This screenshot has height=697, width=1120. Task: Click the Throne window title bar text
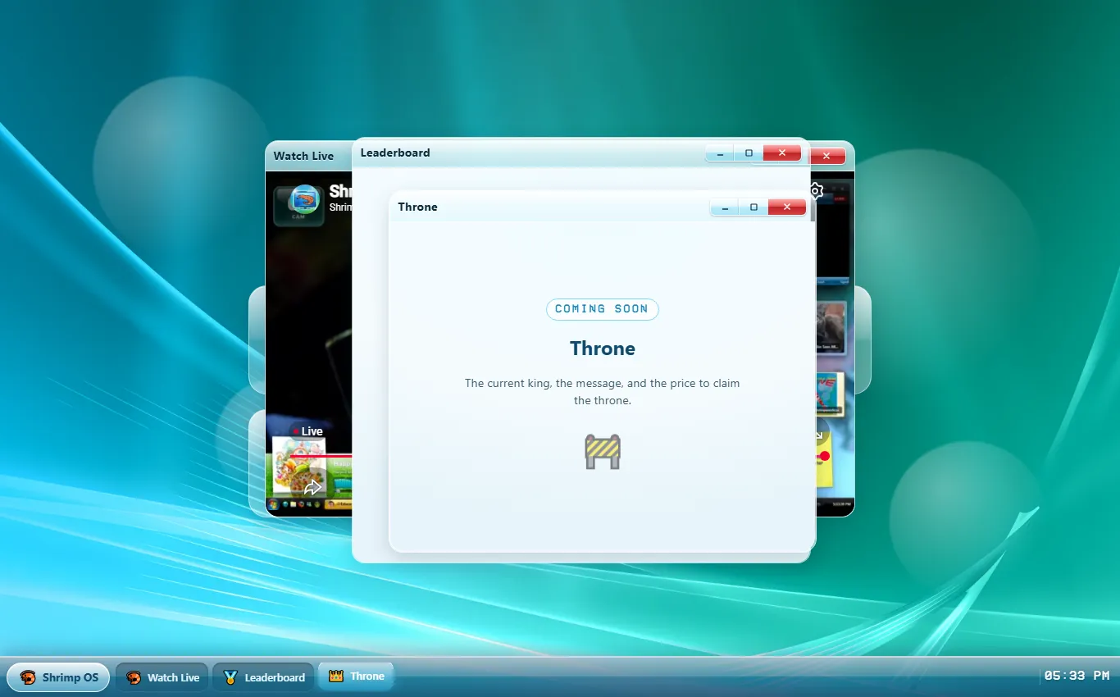(x=418, y=207)
